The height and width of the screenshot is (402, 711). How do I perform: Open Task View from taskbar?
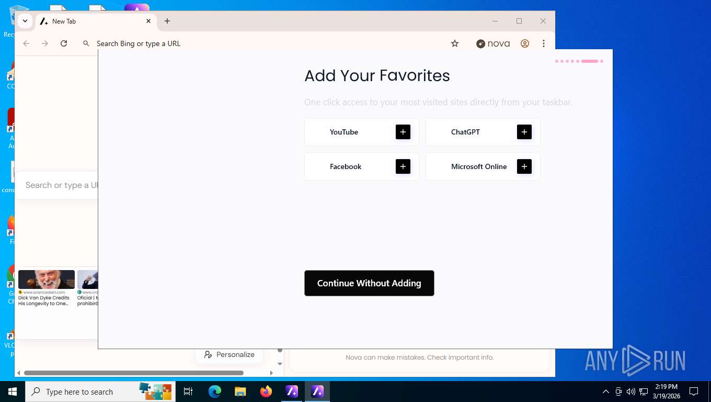point(188,392)
